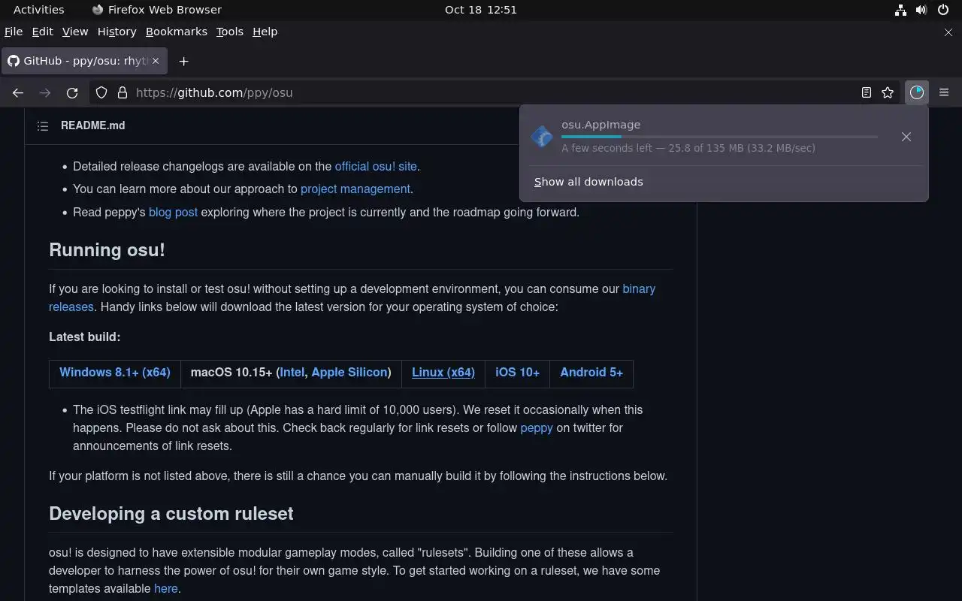The height and width of the screenshot is (601, 962).
Task: Open the iOS 10+ link
Action: (x=517, y=372)
